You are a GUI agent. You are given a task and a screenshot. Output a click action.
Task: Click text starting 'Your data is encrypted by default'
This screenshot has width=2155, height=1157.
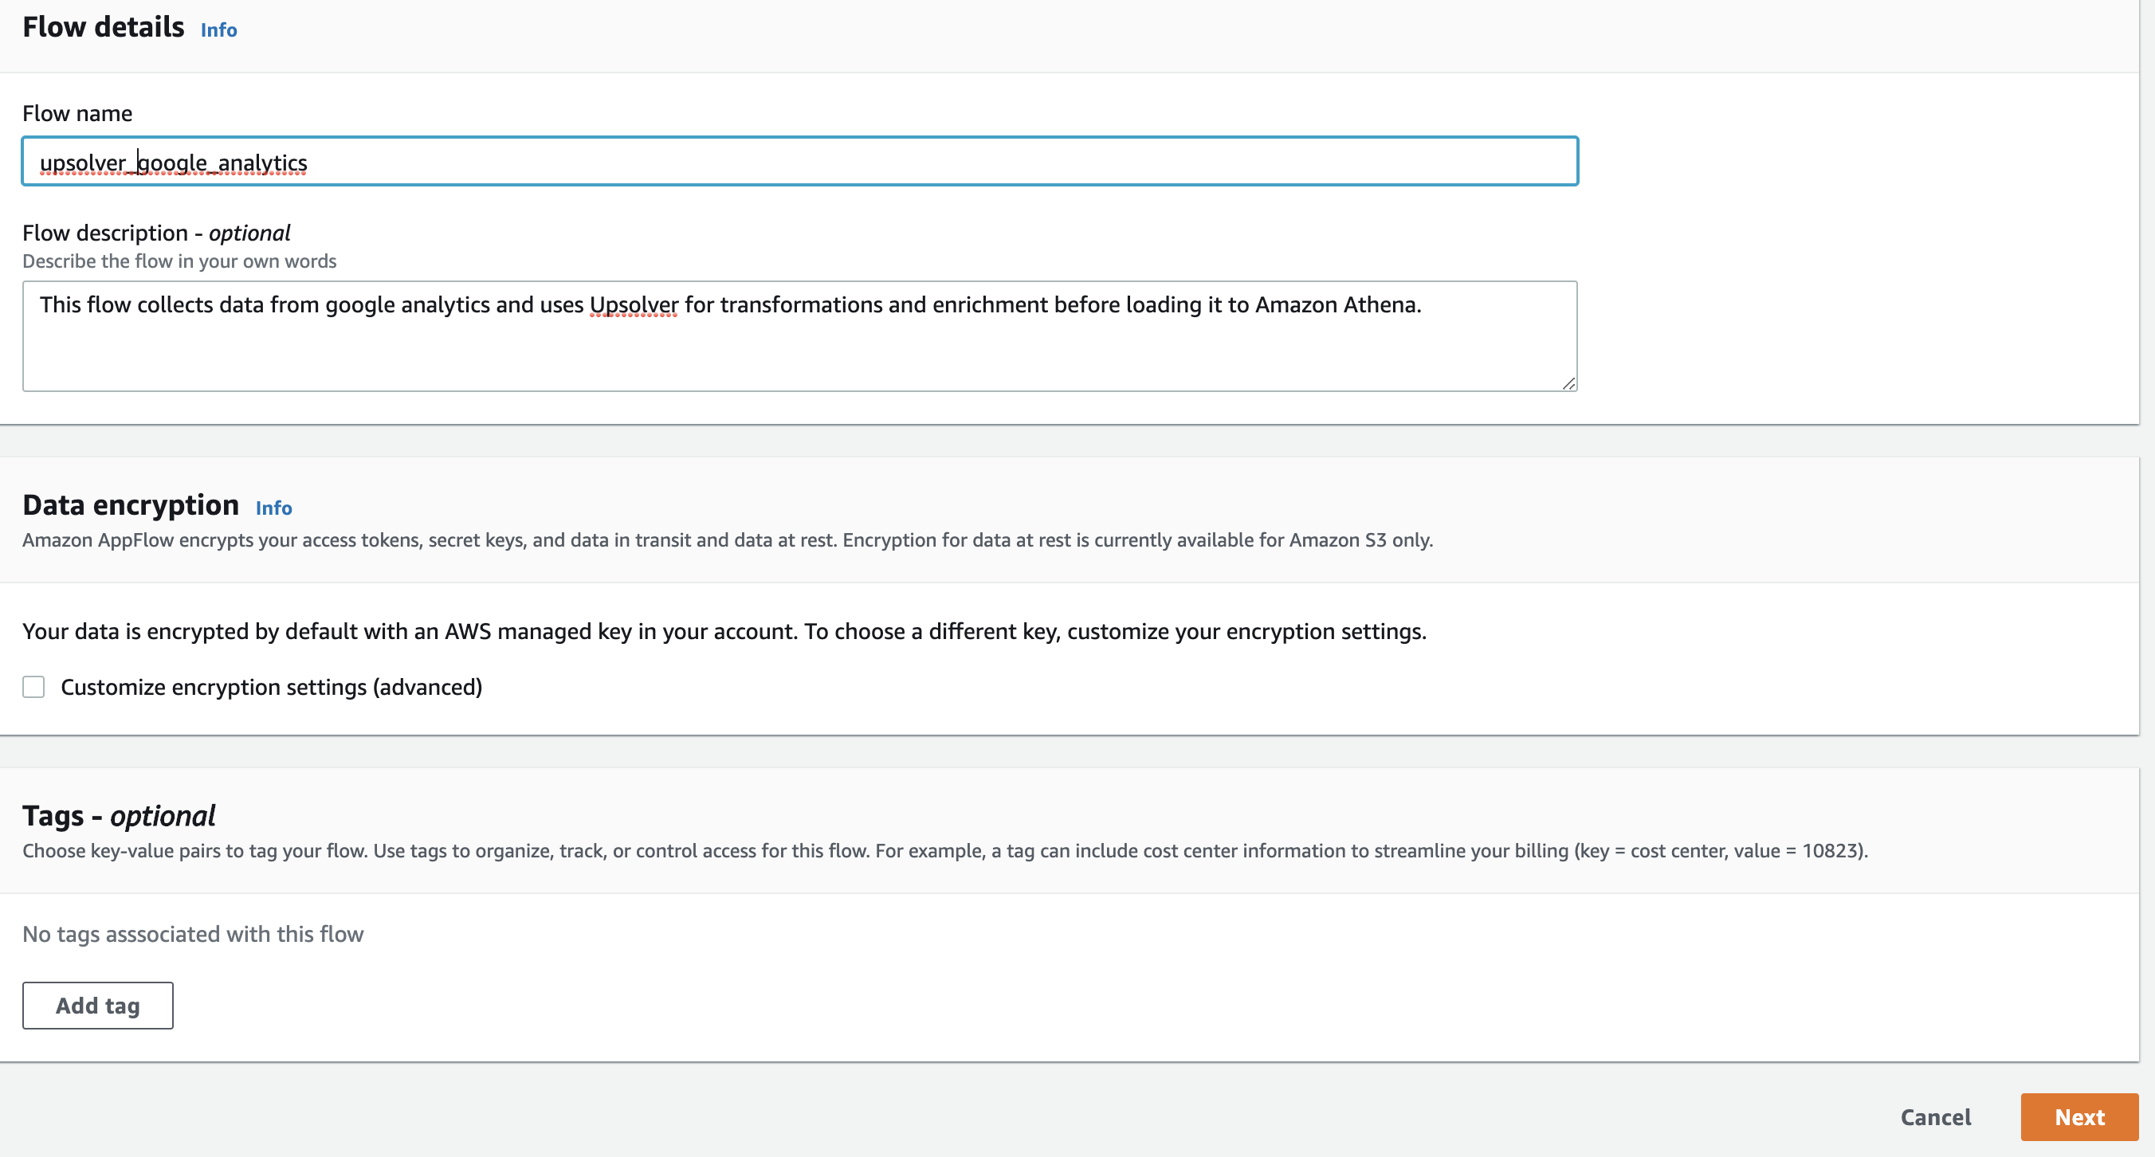tap(724, 631)
